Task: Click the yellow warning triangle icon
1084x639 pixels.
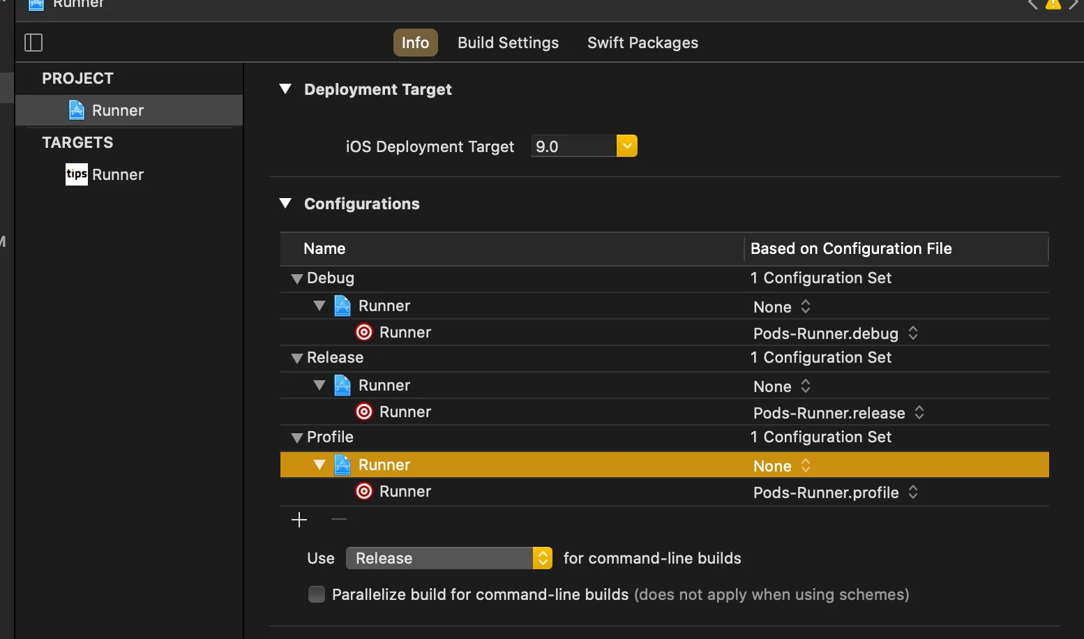Action: point(1053,4)
